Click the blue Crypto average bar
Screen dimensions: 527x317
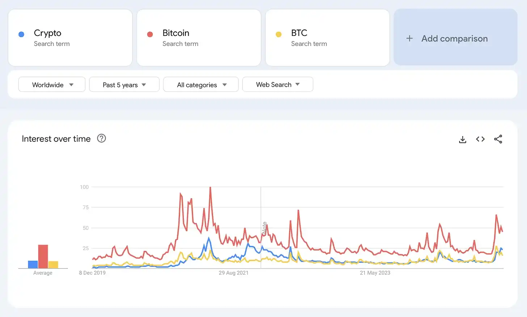33,264
